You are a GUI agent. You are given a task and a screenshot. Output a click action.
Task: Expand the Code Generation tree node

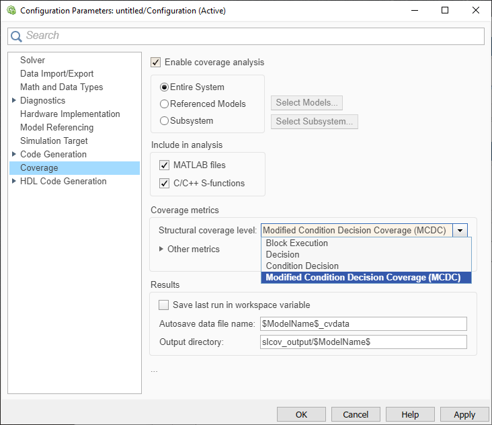point(14,154)
